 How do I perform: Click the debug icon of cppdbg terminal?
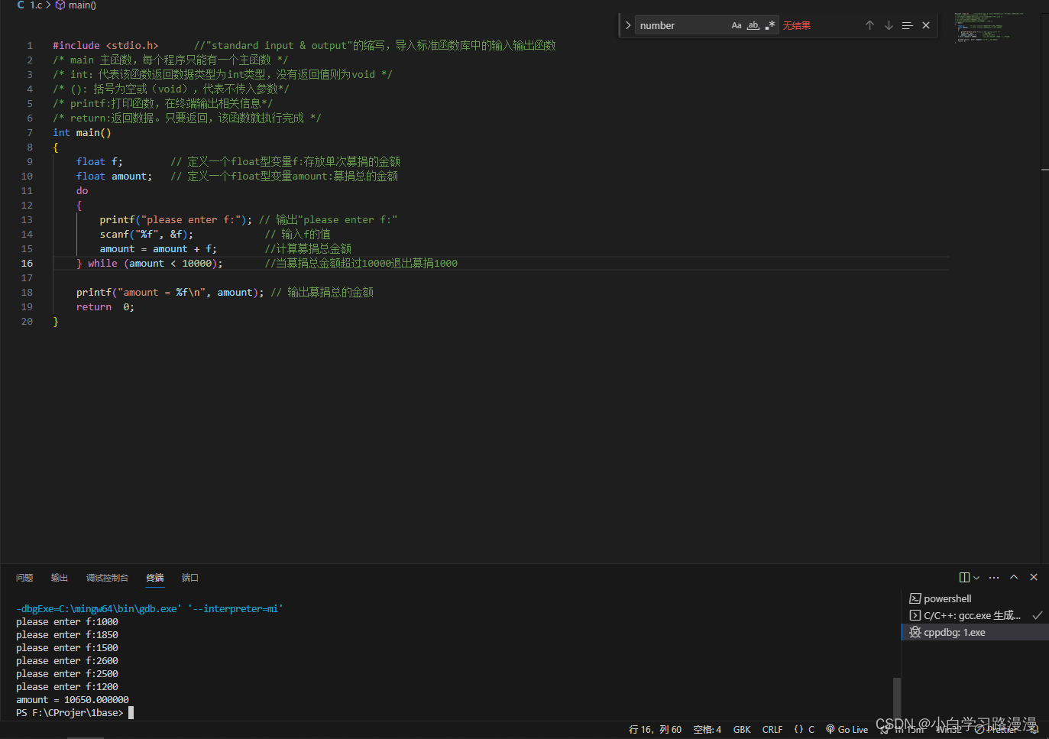pyautogui.click(x=915, y=632)
